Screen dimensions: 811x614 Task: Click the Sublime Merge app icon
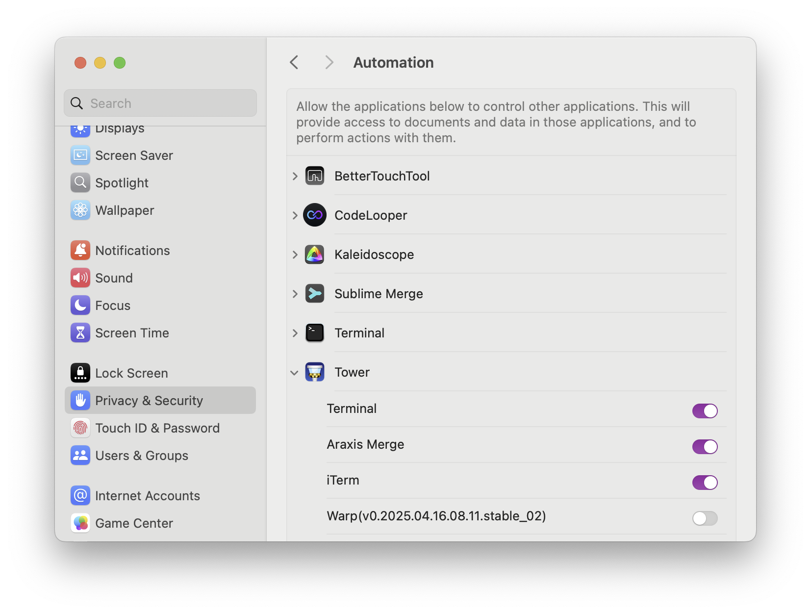tap(314, 293)
